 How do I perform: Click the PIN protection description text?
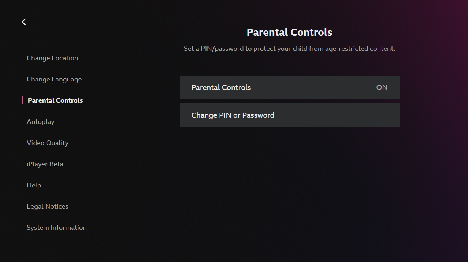point(289,48)
